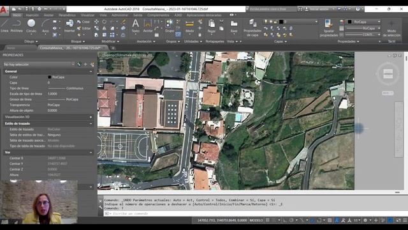Screen dimensions: 408x230
Task: Click the Grupo tool
Action: tap(170, 26)
